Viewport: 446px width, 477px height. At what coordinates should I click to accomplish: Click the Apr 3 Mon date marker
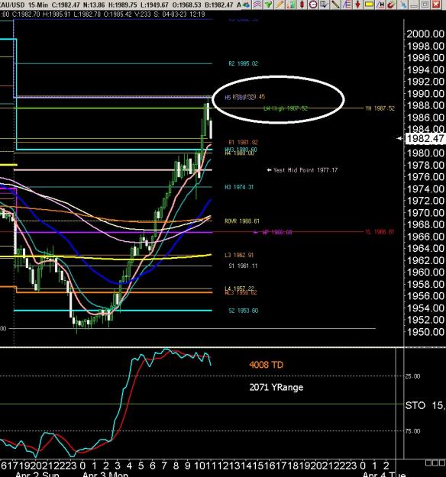pos(105,474)
